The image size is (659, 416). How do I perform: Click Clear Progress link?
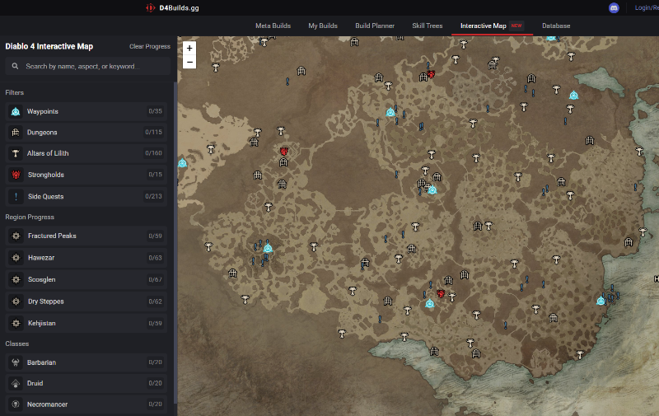coord(150,46)
